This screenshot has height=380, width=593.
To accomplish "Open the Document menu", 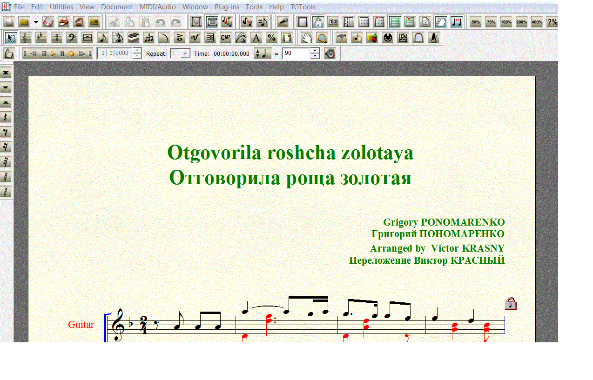I will (117, 7).
